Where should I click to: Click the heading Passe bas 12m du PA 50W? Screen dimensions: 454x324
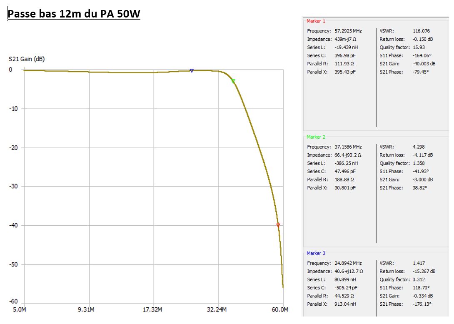coord(74,14)
